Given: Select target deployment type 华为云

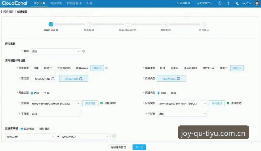Looking at the screenshot, I should (x=224, y=68).
